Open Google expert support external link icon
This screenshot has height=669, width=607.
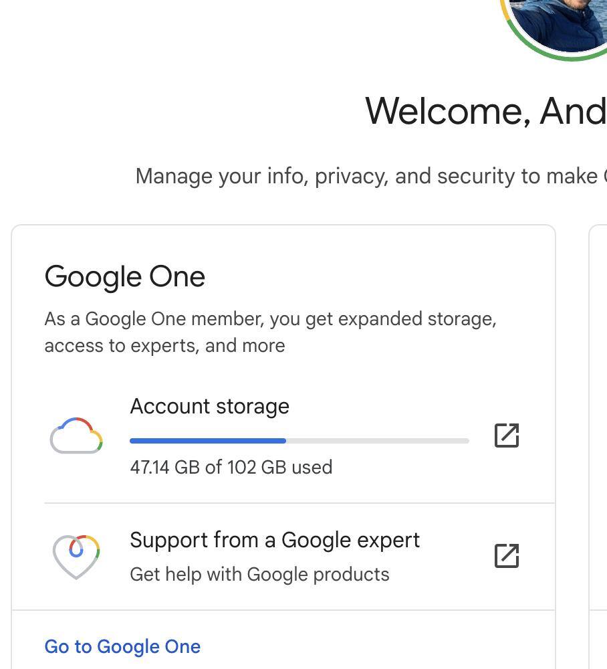coord(506,555)
